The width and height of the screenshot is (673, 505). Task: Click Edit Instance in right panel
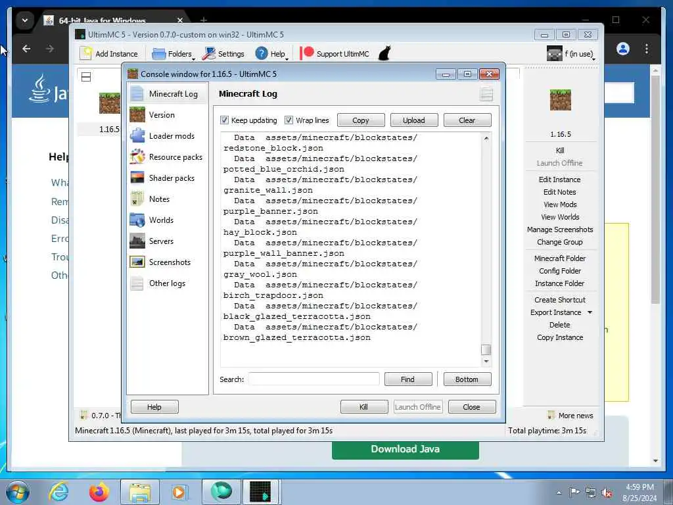560,180
